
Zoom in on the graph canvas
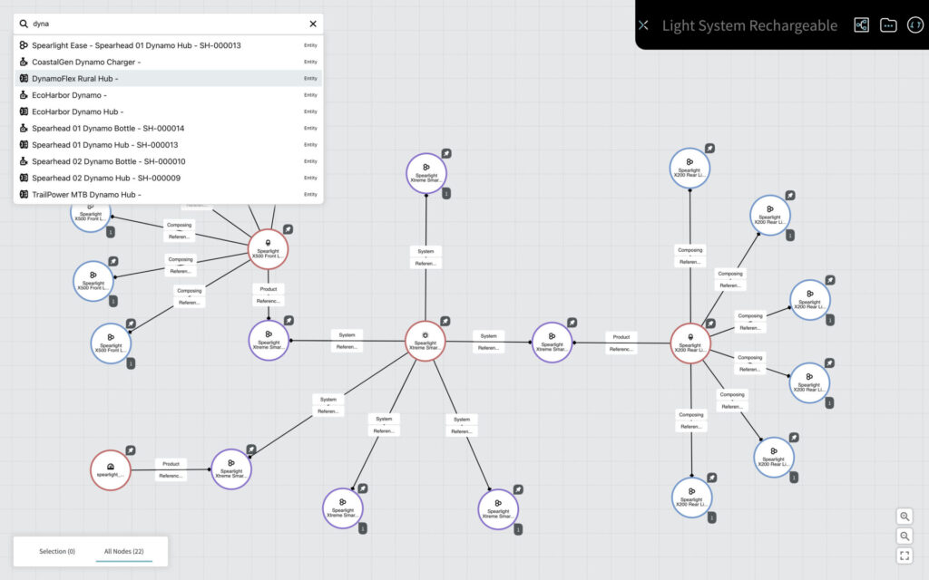(905, 516)
